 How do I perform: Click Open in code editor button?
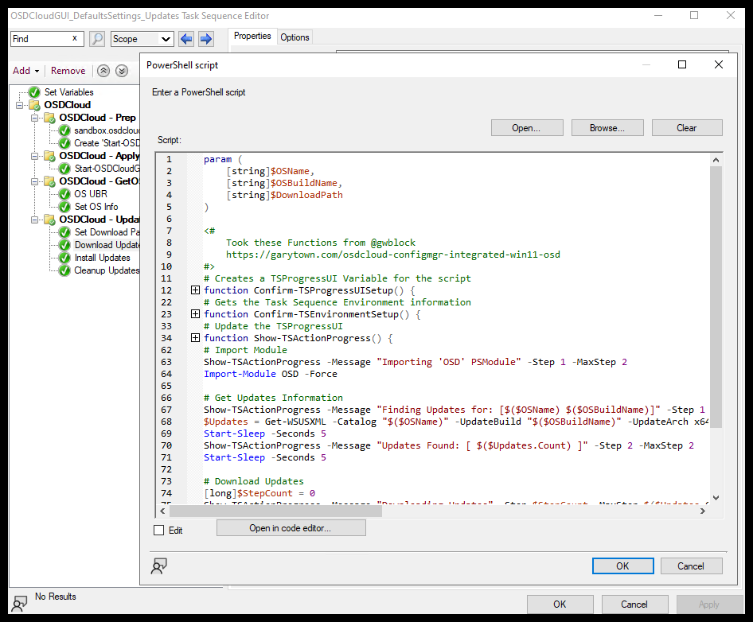coord(291,527)
